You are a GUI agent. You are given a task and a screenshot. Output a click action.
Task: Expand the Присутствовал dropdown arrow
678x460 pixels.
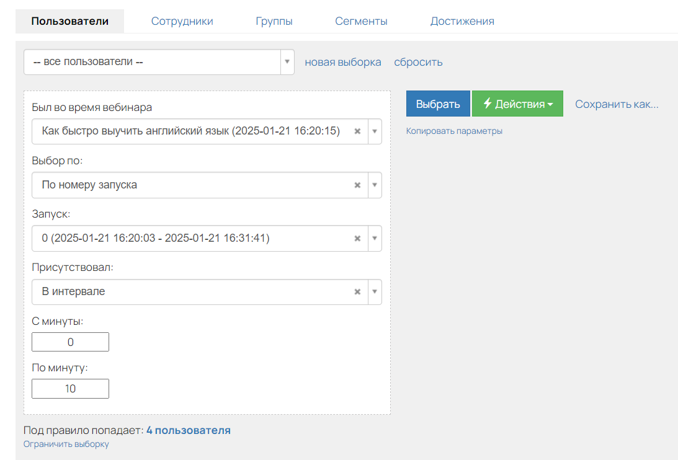[375, 292]
